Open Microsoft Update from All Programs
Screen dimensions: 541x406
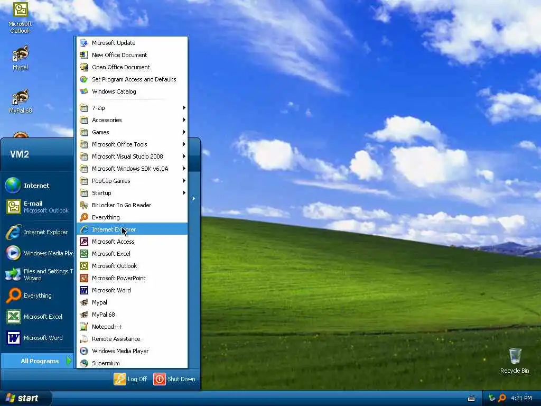pyautogui.click(x=132, y=43)
